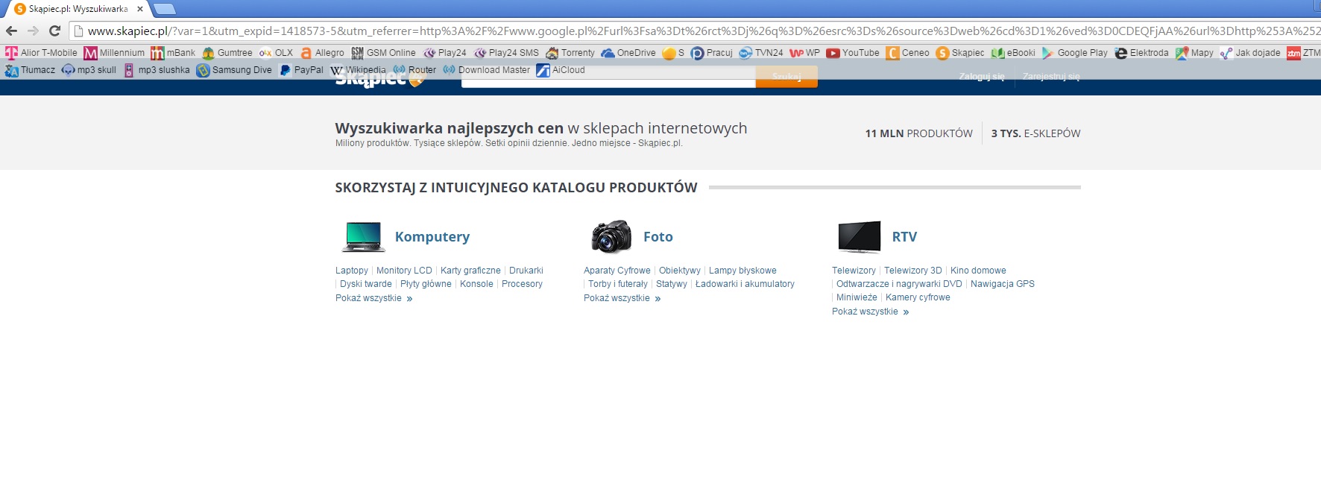
Task: Click the laptop image for Komputery
Action: pyautogui.click(x=364, y=237)
